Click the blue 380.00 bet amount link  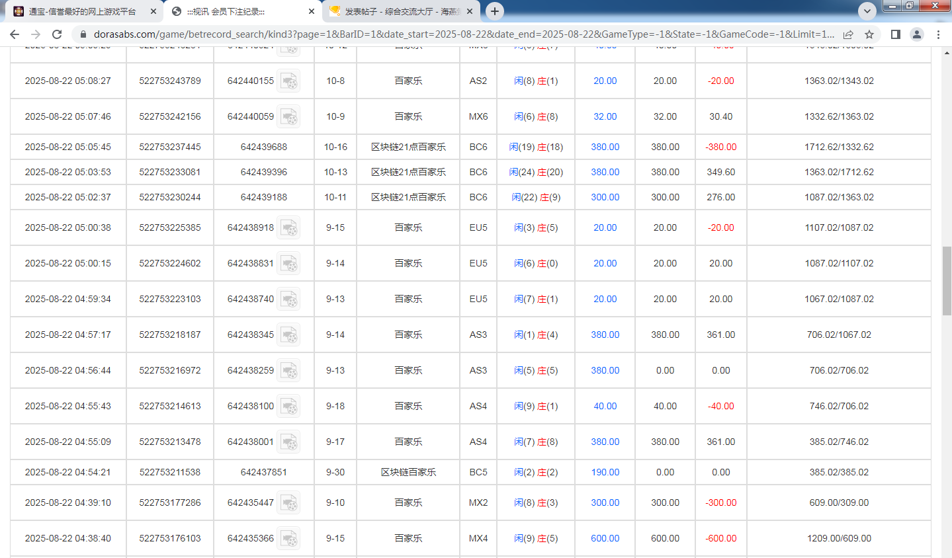[604, 147]
